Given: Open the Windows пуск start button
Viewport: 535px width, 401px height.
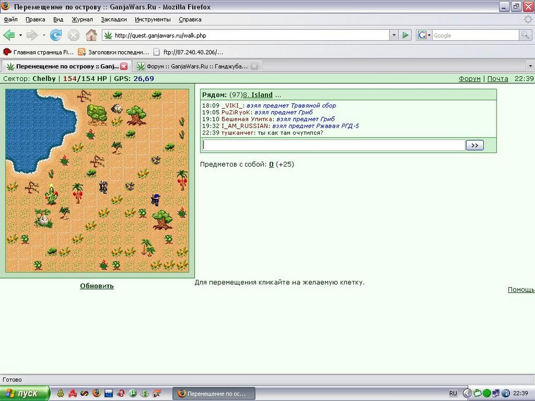Looking at the screenshot, I should (x=25, y=394).
